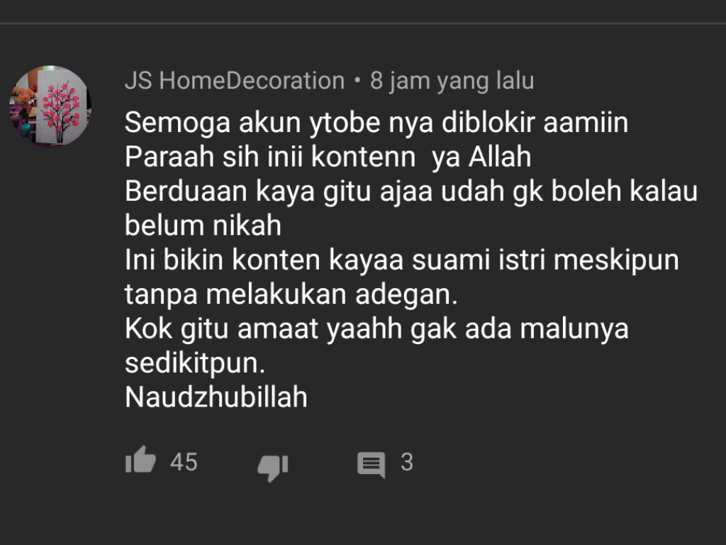Select the text 'belum nikah'

(x=203, y=225)
